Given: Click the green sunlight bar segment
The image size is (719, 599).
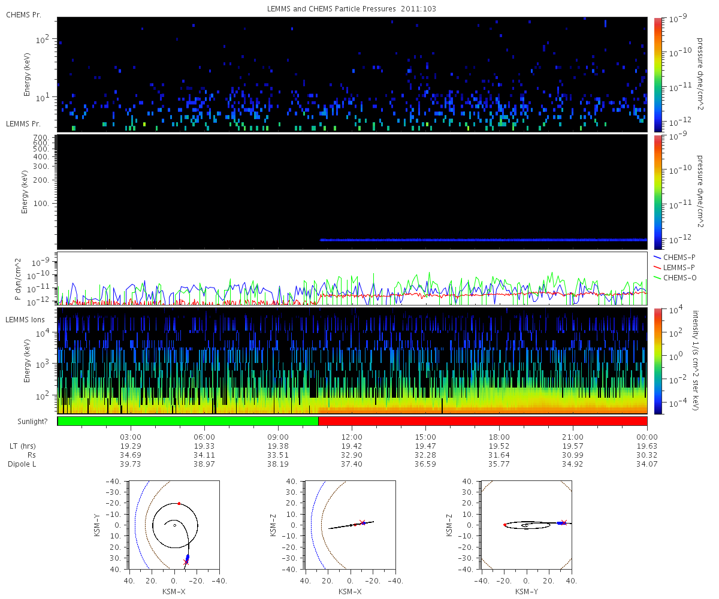Looking at the screenshot, I should [188, 421].
